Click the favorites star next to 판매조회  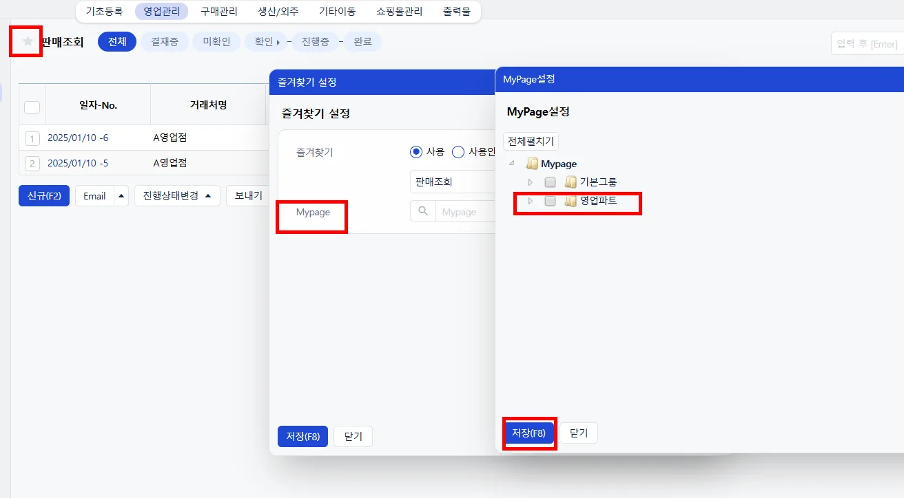[x=28, y=41]
